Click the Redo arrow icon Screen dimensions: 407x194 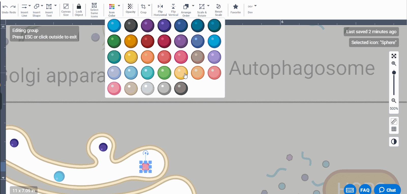pos(13,7)
